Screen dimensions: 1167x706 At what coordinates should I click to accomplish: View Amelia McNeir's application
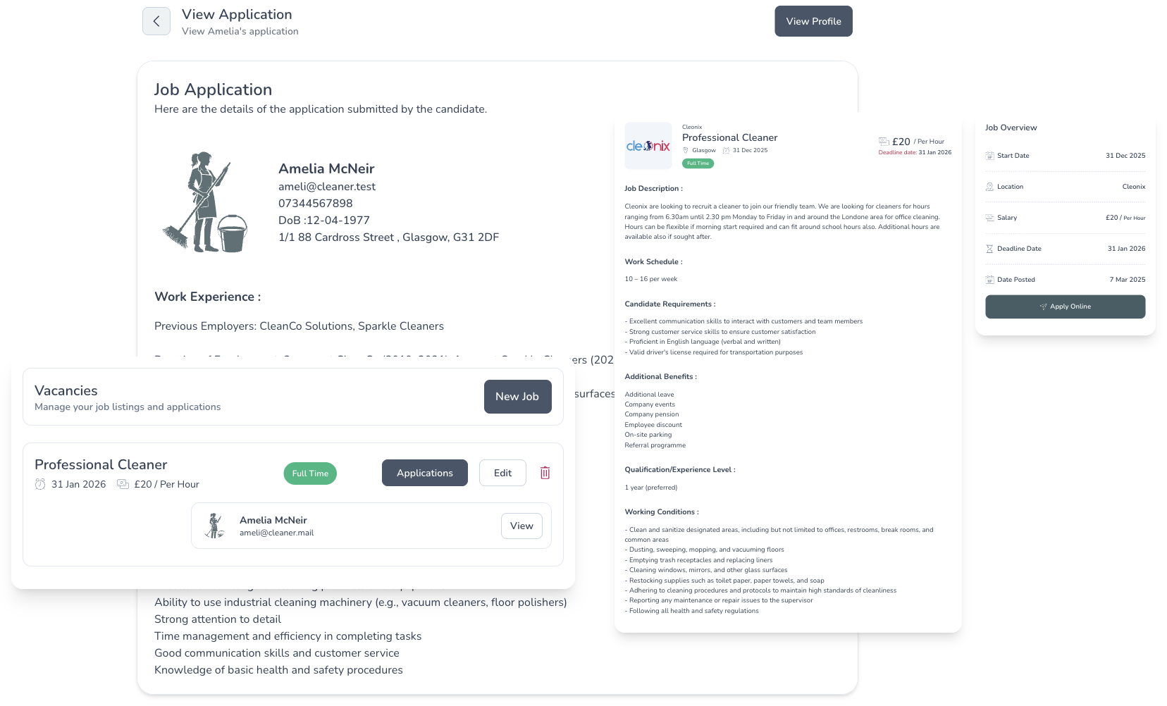(521, 526)
